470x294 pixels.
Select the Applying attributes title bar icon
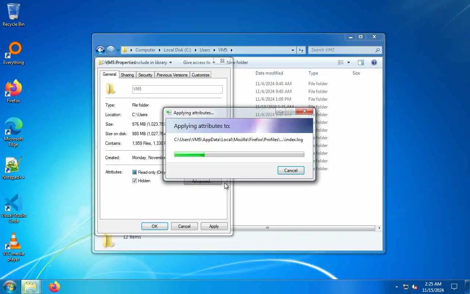(169, 113)
